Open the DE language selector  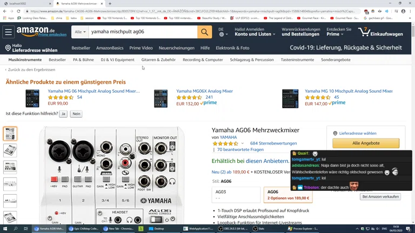221,32
